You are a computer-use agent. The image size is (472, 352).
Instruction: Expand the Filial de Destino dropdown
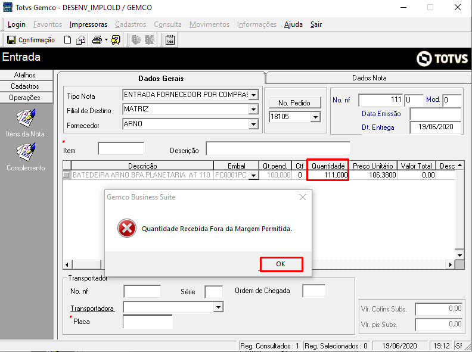pyautogui.click(x=253, y=110)
